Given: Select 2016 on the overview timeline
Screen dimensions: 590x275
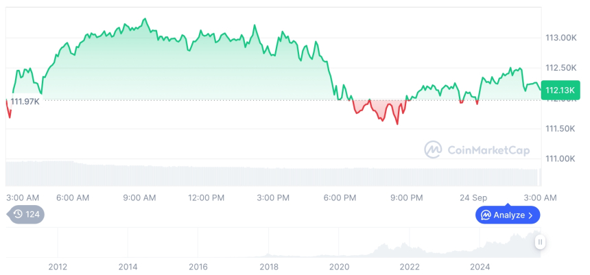Looking at the screenshot, I should point(198,266).
